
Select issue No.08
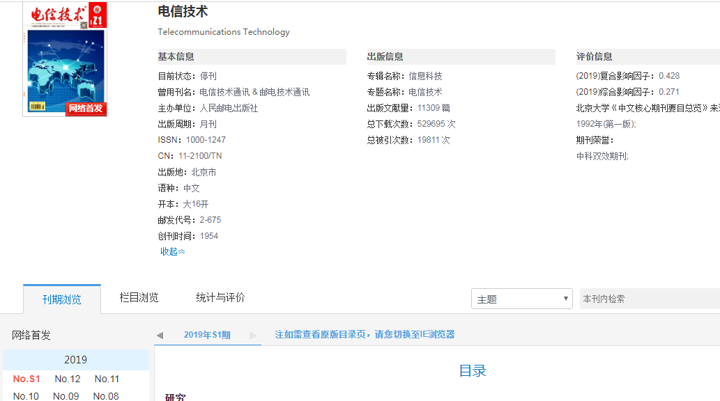106,396
